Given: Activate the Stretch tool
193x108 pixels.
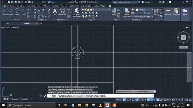Looking at the screenshot, I should click(x=35, y=16).
